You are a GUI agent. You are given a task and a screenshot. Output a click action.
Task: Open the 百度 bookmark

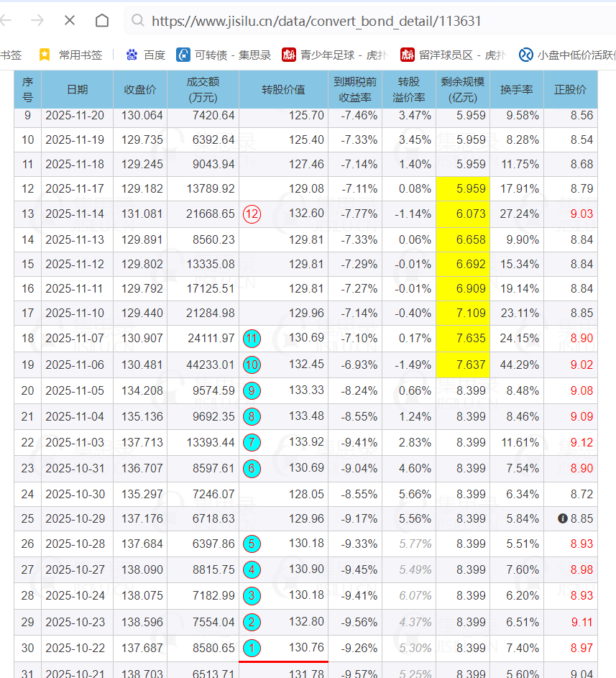point(146,55)
